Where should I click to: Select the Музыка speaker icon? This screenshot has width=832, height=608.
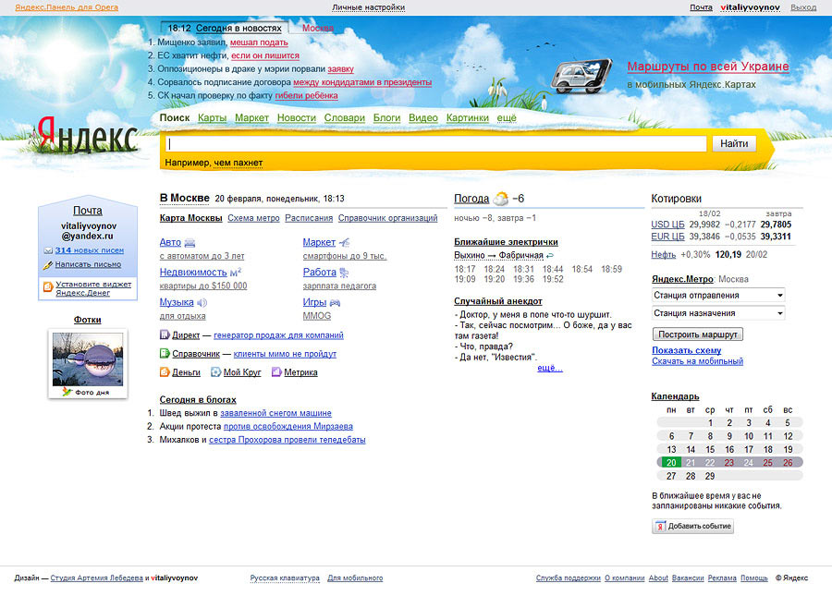(202, 302)
